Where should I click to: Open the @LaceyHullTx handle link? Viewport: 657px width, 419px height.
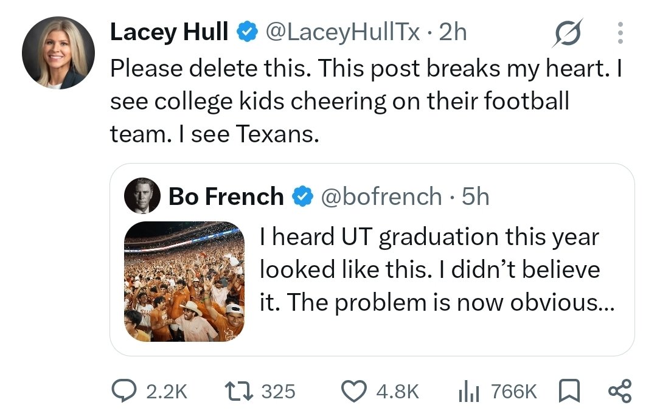(342, 32)
